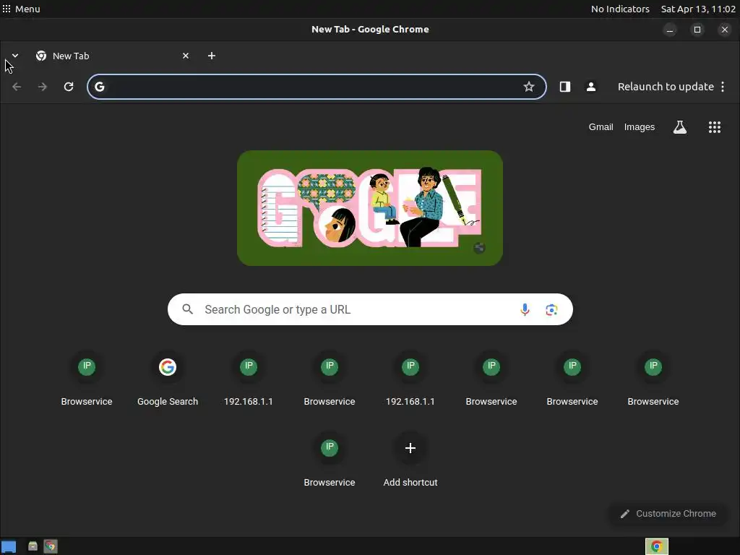The height and width of the screenshot is (555, 740).
Task: Maximize the Google Chrome window
Action: coord(697,30)
